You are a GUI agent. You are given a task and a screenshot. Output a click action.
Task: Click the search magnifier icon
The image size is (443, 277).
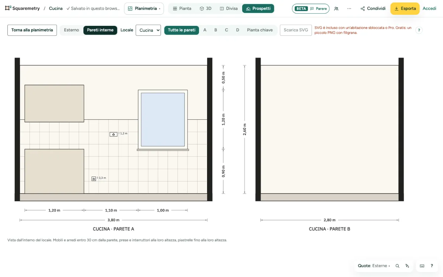coord(398,266)
